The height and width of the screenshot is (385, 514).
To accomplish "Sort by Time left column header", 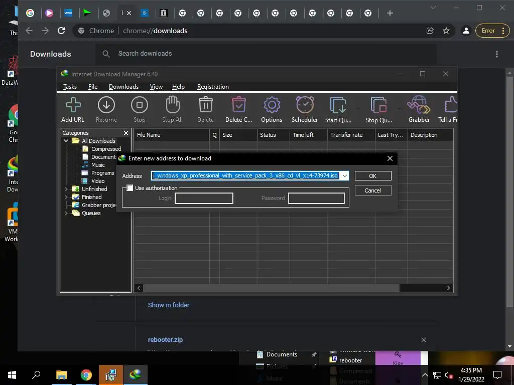I will pos(308,135).
